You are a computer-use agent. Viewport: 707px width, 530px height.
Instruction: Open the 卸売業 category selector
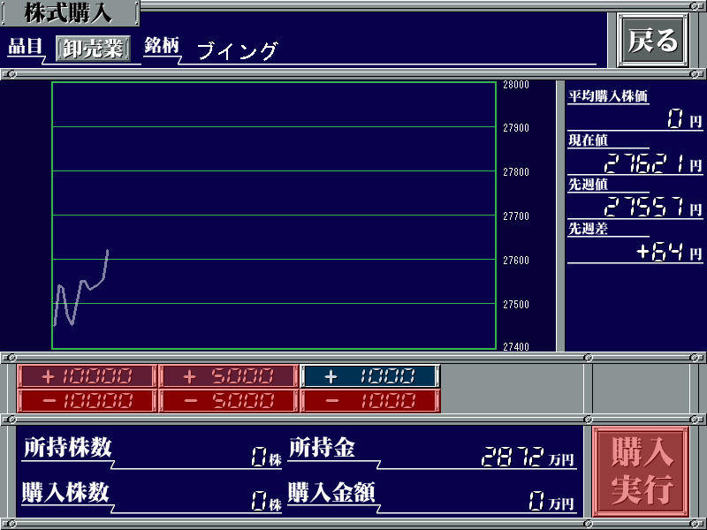(93, 49)
